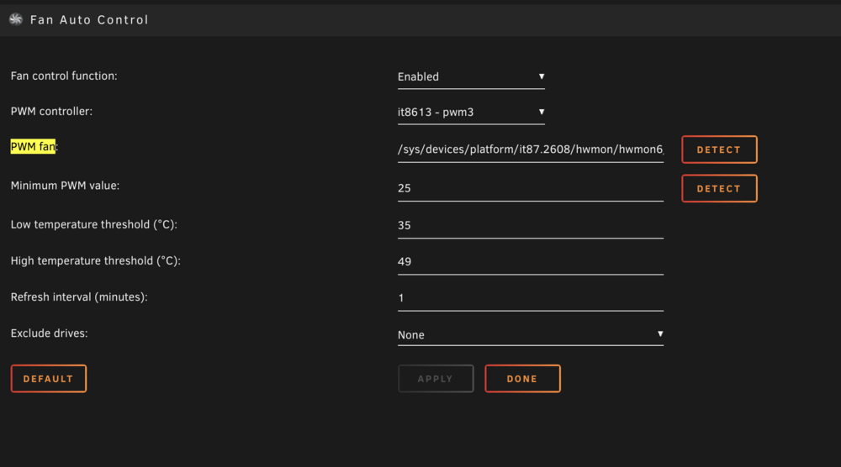Click the DONE button
Image resolution: width=841 pixels, height=467 pixels.
(x=522, y=379)
